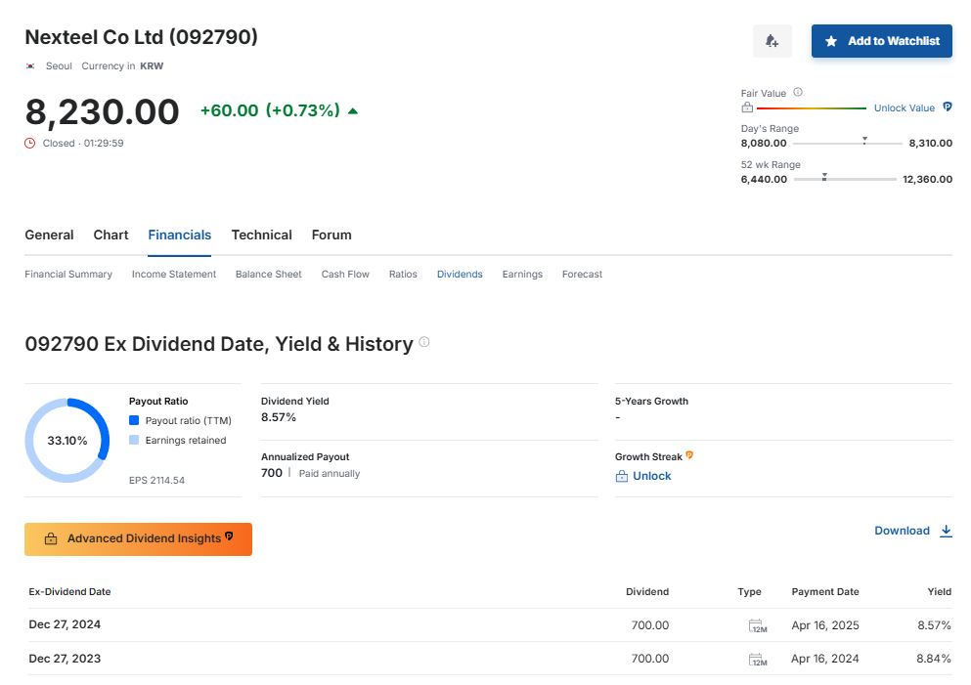The image size is (971, 685).
Task: Click the 12M type icon for Dec 27, 2023
Action: tap(757, 660)
